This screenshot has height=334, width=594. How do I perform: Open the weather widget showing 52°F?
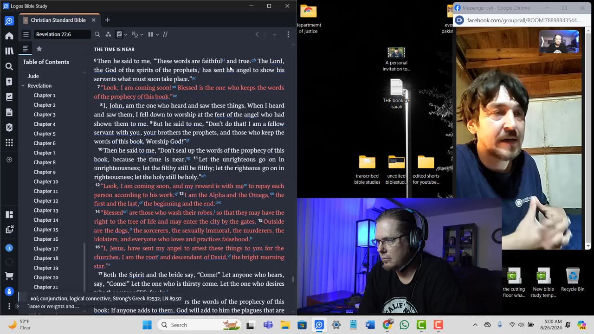click(19, 325)
